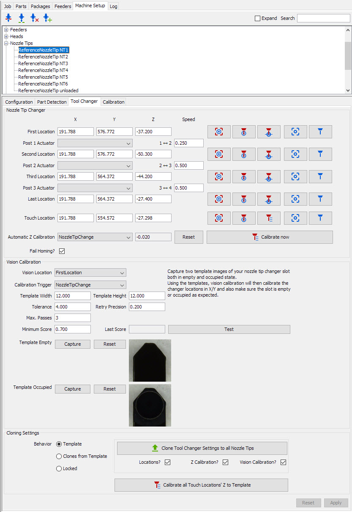Select the Template behavior radio button
Image resolution: width=352 pixels, height=512 pixels.
[x=59, y=444]
